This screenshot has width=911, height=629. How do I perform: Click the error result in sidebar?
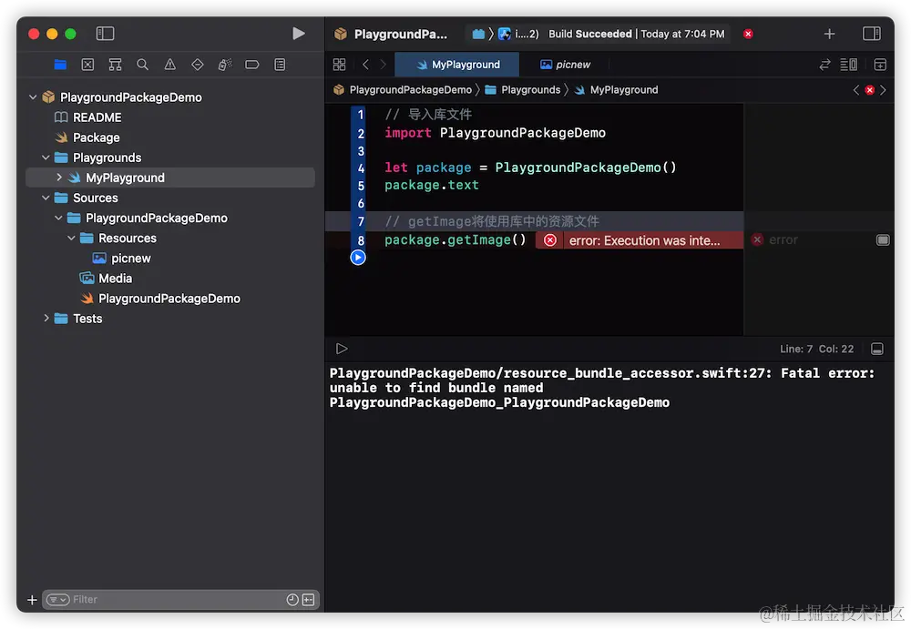[775, 240]
